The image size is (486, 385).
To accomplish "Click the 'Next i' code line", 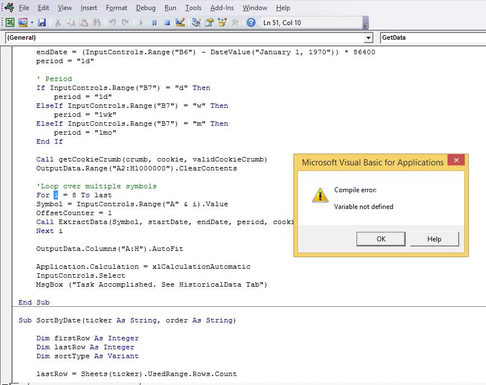I will click(49, 231).
